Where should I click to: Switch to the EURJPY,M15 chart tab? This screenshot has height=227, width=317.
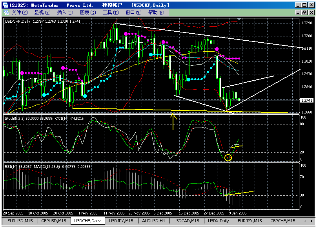click(250, 221)
